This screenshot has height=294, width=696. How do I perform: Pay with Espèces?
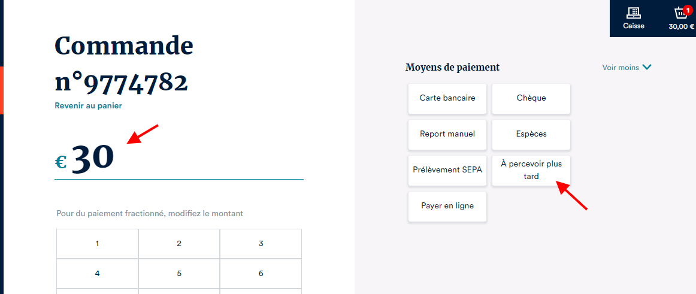tap(531, 134)
